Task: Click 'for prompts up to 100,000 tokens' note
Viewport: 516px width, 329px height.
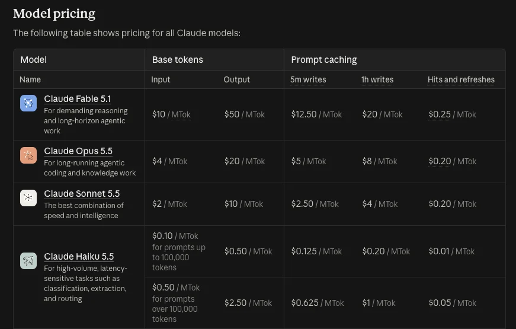Action: pyautogui.click(x=179, y=257)
